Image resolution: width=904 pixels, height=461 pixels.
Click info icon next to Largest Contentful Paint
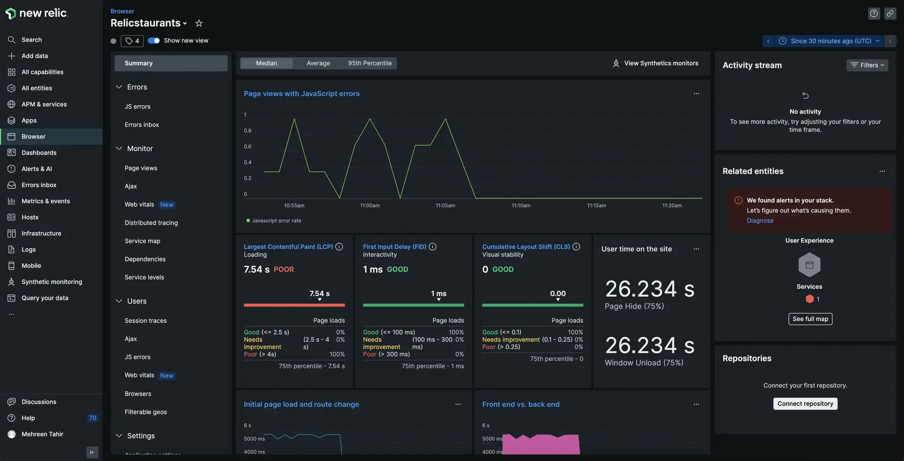coord(339,247)
